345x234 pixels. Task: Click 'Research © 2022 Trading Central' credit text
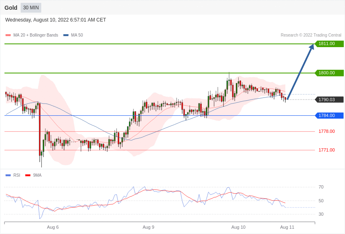311,35
